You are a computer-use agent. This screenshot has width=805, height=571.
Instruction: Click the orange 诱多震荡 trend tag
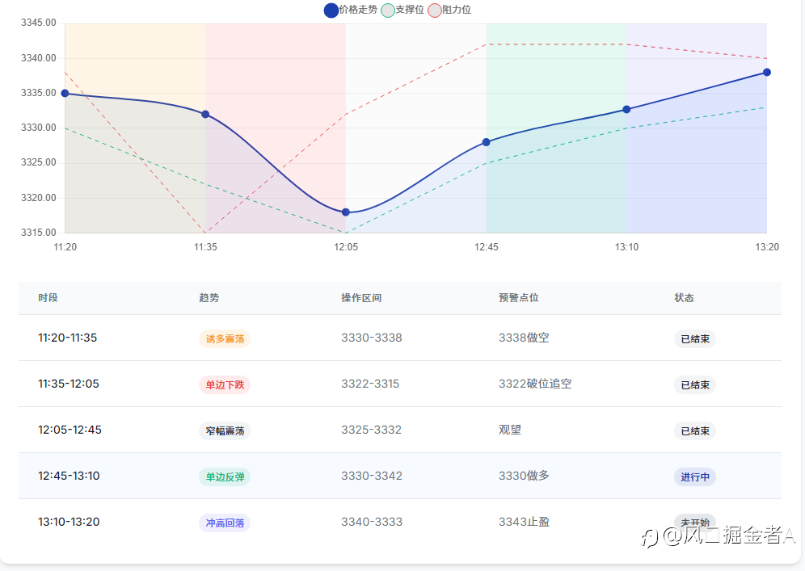225,338
